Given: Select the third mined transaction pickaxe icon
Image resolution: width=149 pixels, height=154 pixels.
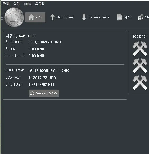Looking at the screenshot, I should [140, 83].
